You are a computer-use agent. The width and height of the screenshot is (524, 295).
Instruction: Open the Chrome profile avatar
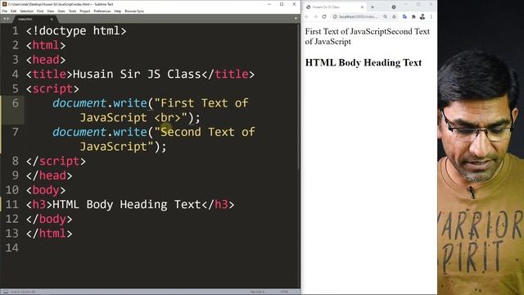coord(422,16)
